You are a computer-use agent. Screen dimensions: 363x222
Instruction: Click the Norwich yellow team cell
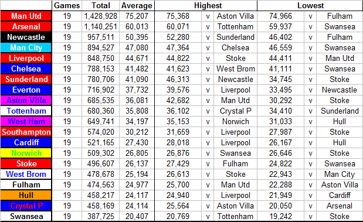point(26,153)
